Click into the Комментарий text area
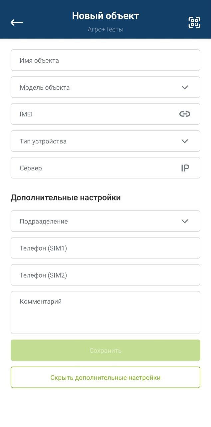Image resolution: width=211 pixels, height=427 pixels. point(105,312)
